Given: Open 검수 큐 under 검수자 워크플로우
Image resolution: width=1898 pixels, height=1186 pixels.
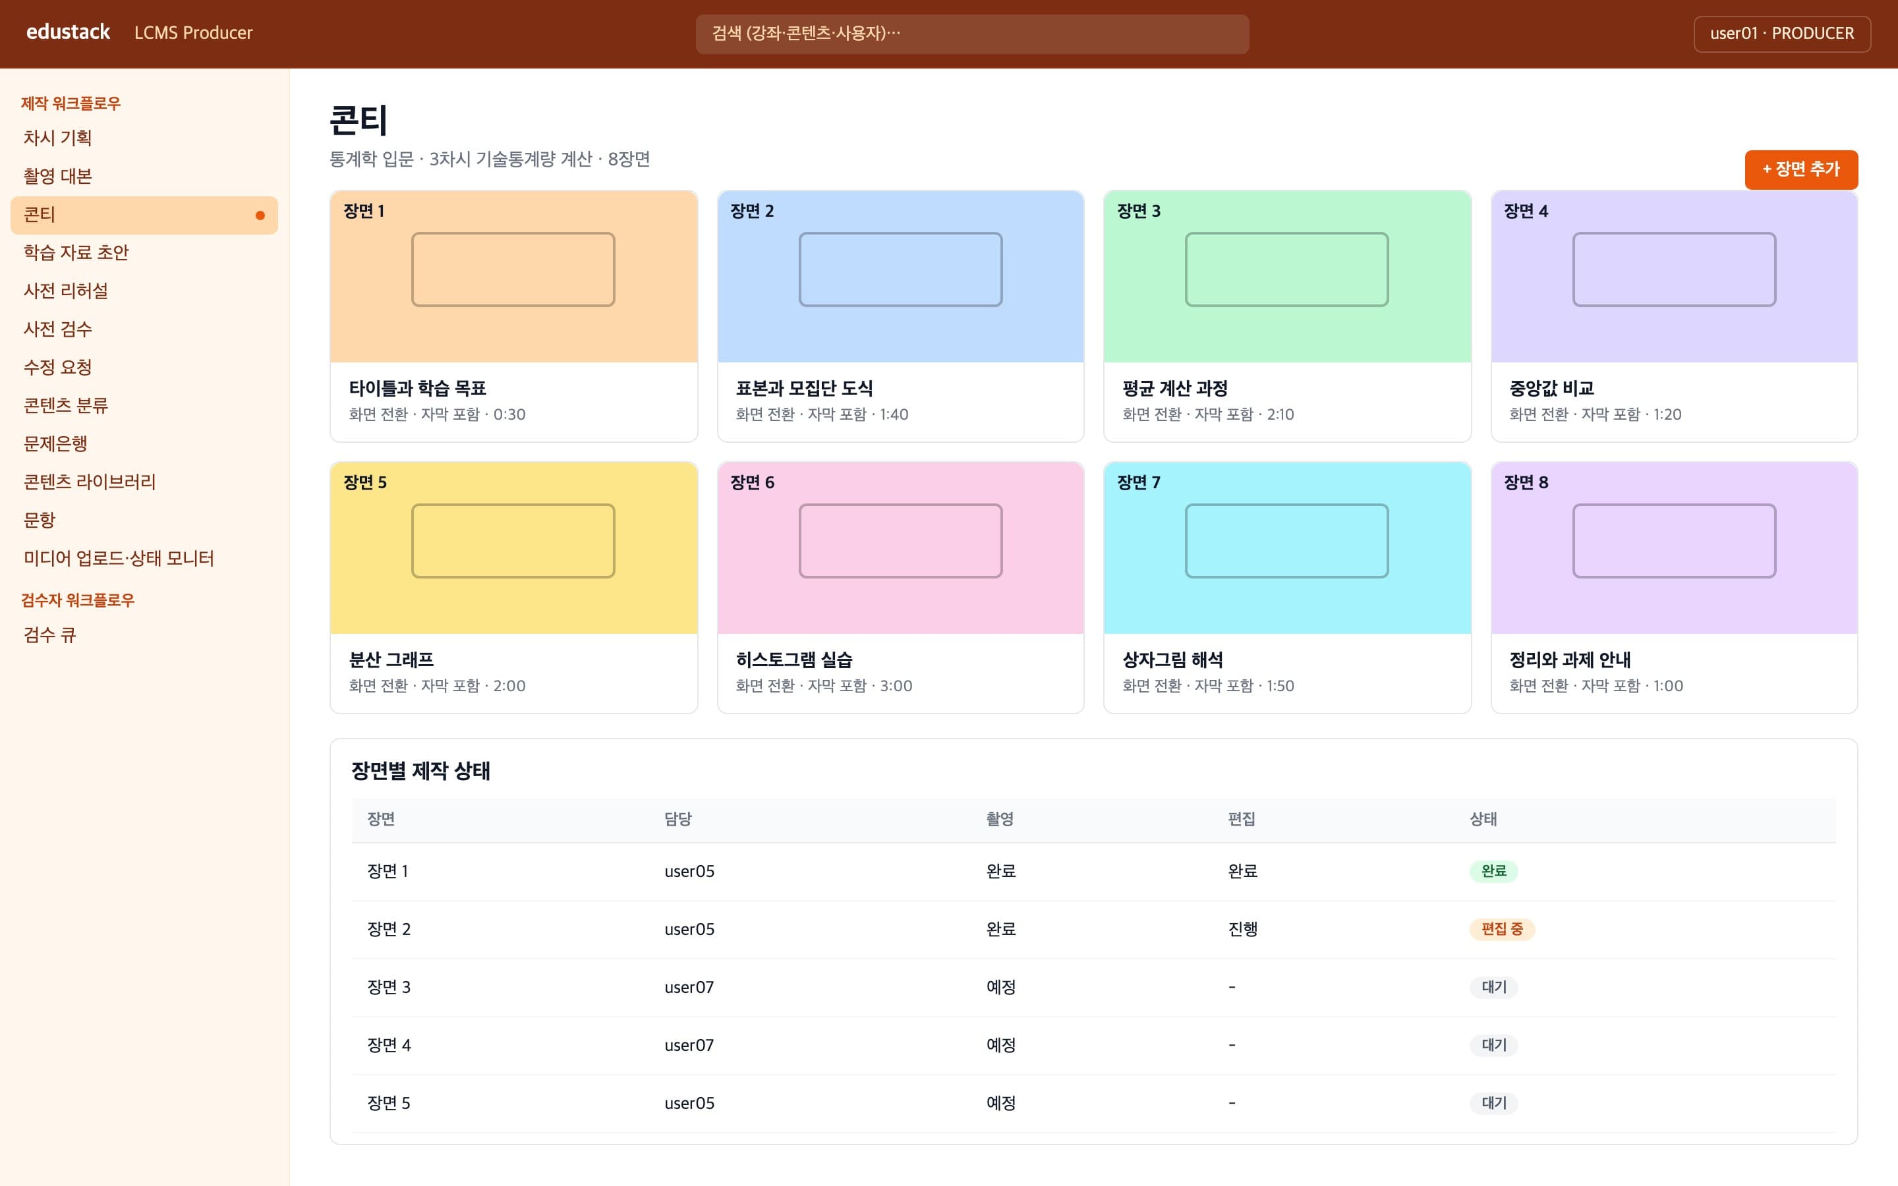Looking at the screenshot, I should tap(144, 635).
